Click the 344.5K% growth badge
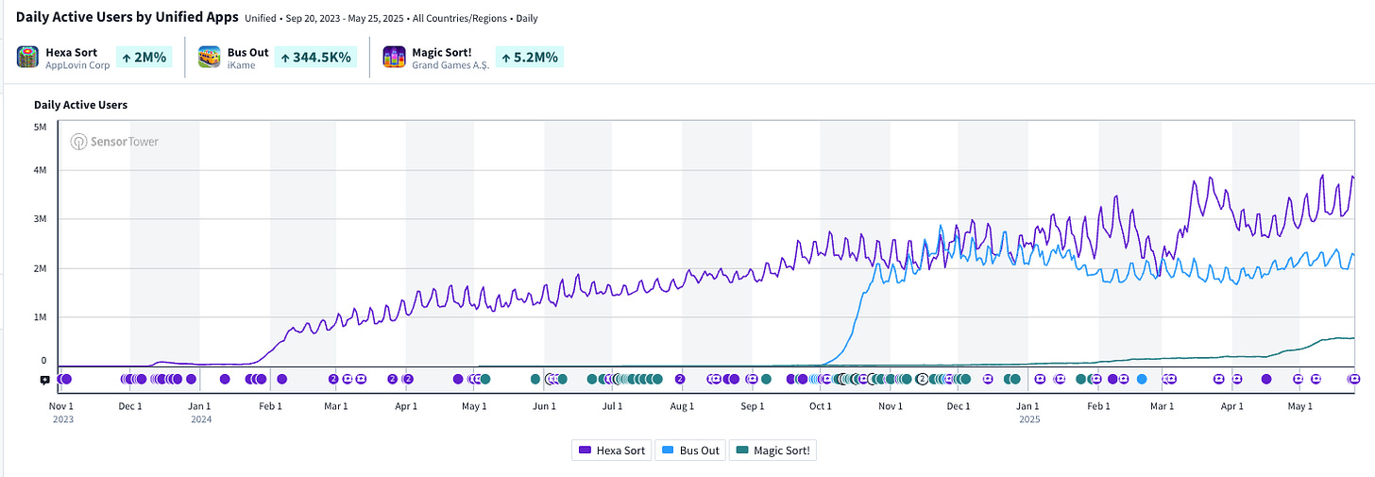This screenshot has height=477, width=1375. click(x=316, y=57)
